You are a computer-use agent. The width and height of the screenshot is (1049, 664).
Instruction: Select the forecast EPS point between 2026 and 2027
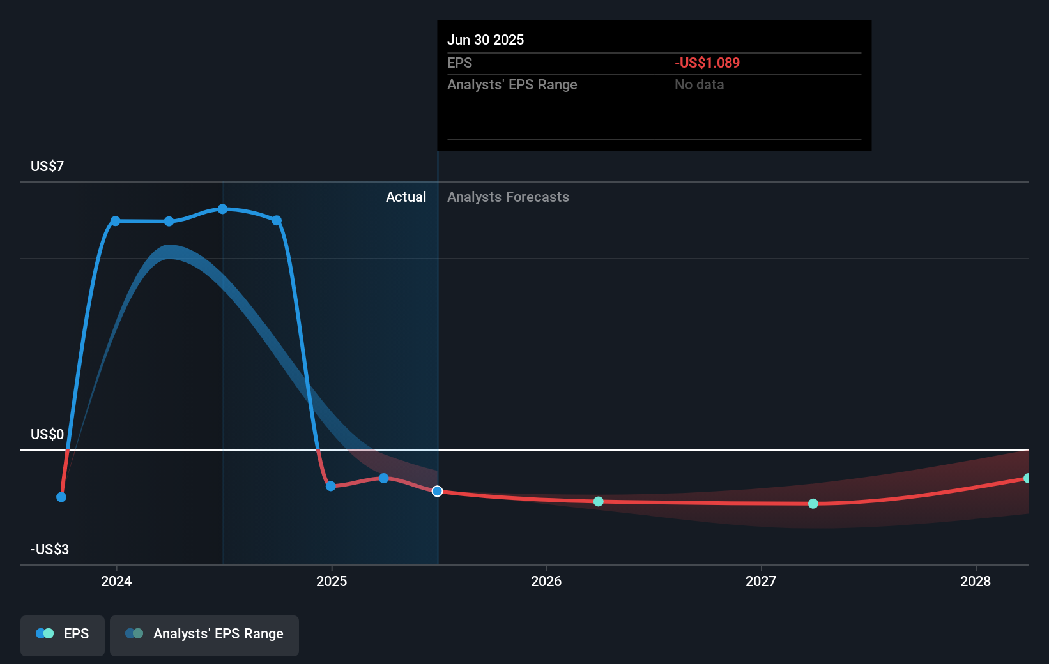(599, 501)
